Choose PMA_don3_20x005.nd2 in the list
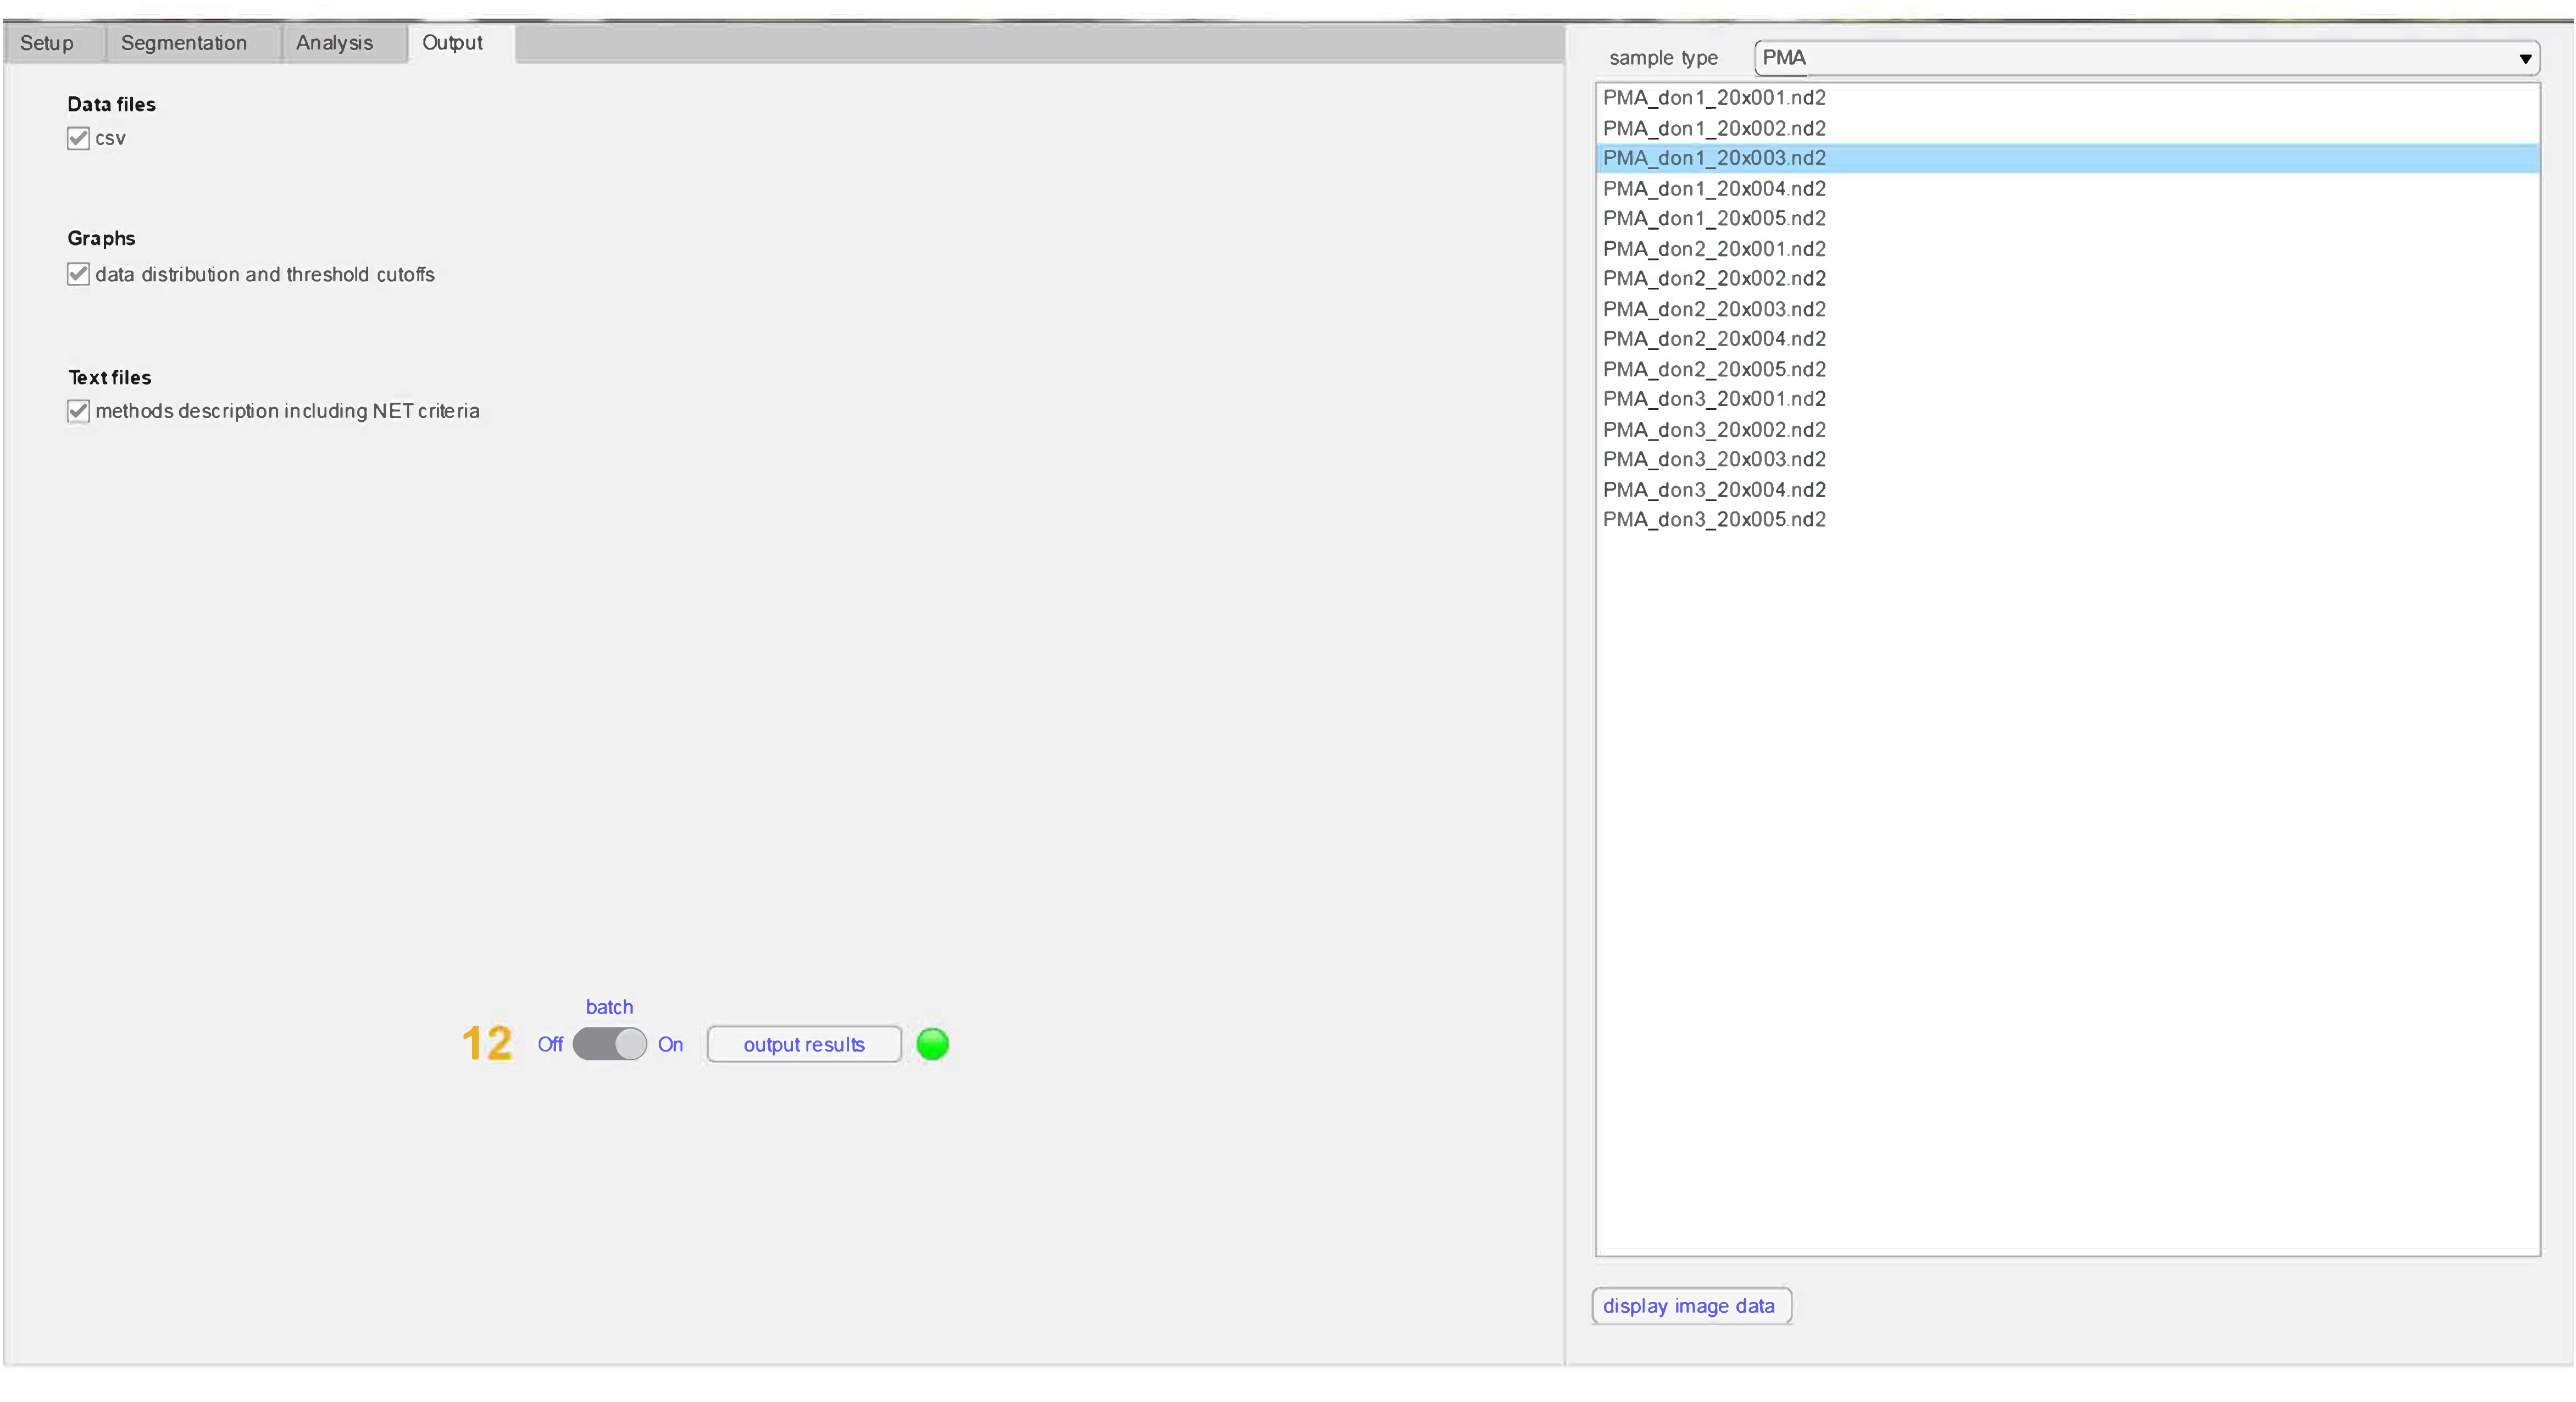Image resolution: width=2576 pixels, height=1402 pixels. [1714, 519]
